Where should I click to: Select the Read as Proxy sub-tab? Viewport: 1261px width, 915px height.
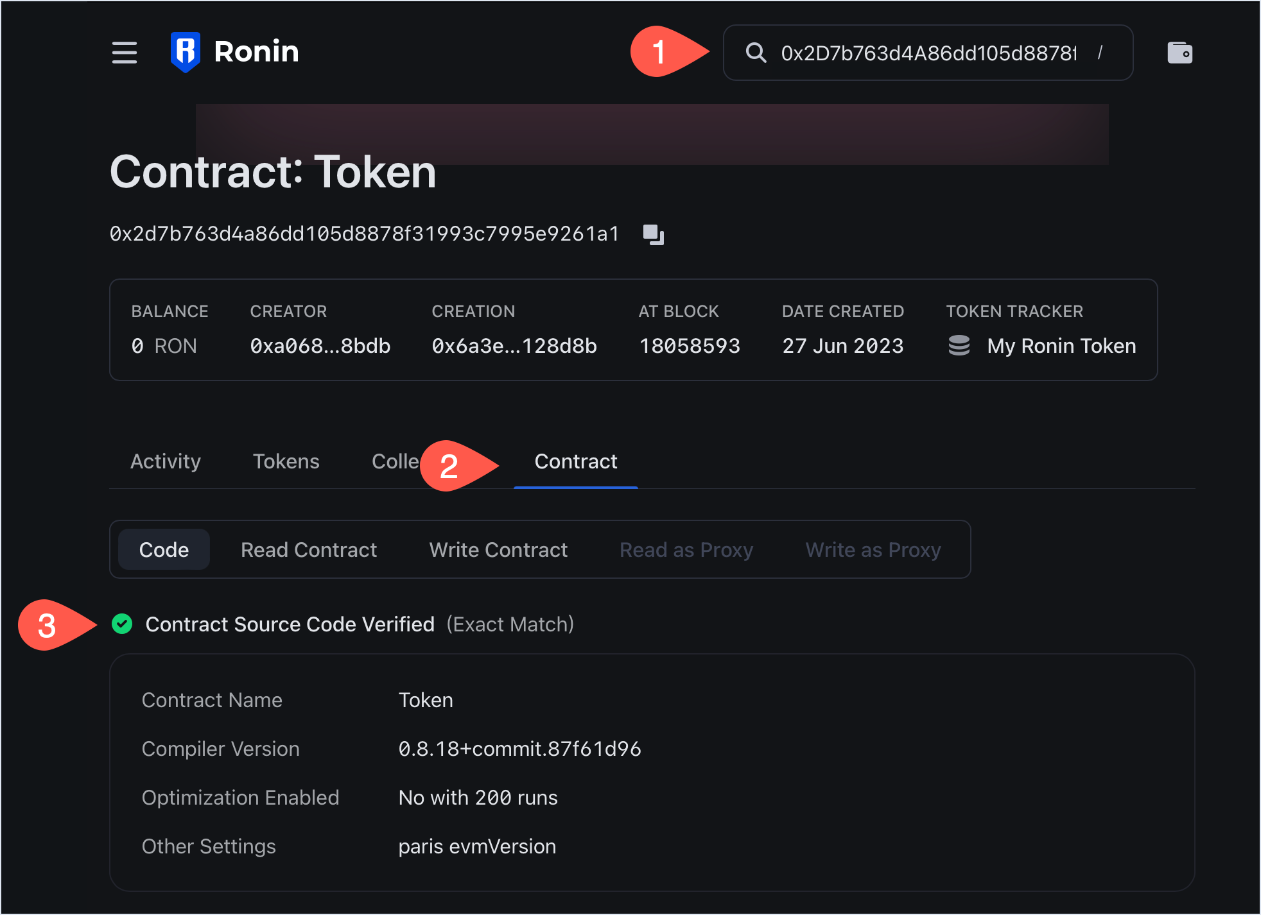(x=686, y=550)
